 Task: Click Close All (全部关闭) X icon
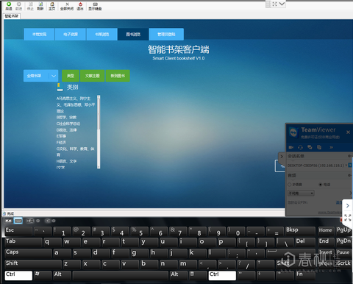pyautogui.click(x=67, y=4)
